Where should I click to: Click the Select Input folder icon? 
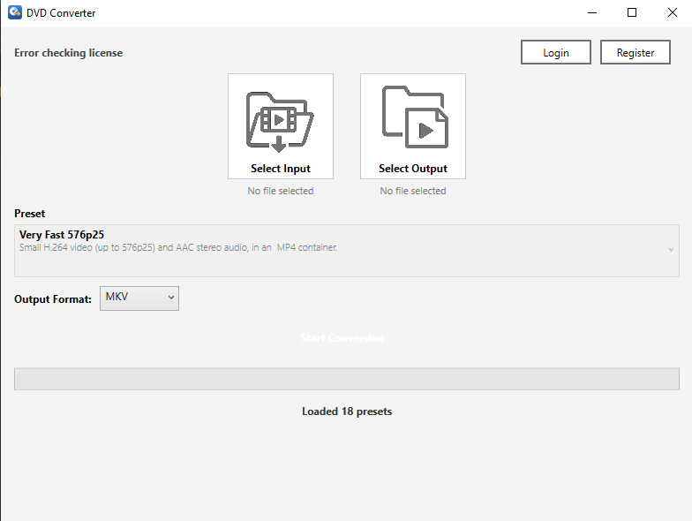click(280, 122)
